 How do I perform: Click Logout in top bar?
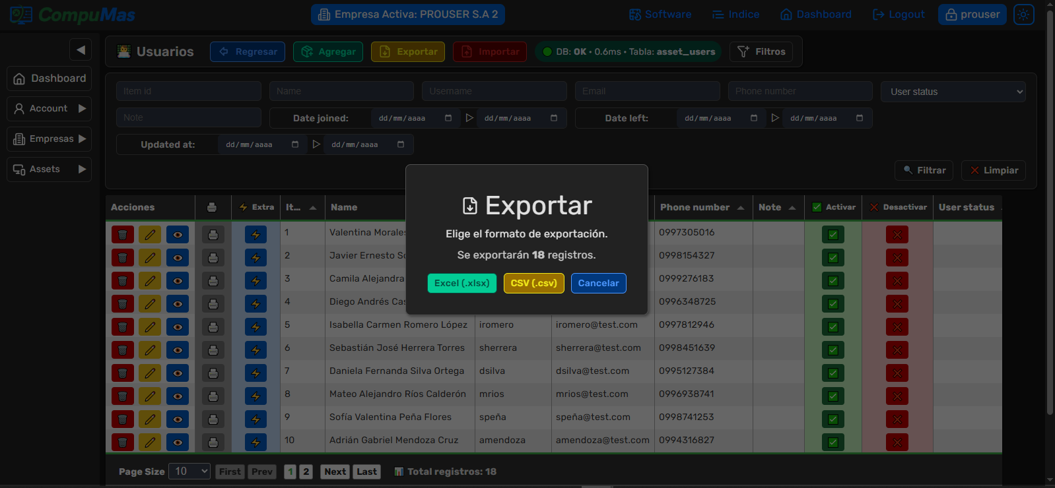899,15
